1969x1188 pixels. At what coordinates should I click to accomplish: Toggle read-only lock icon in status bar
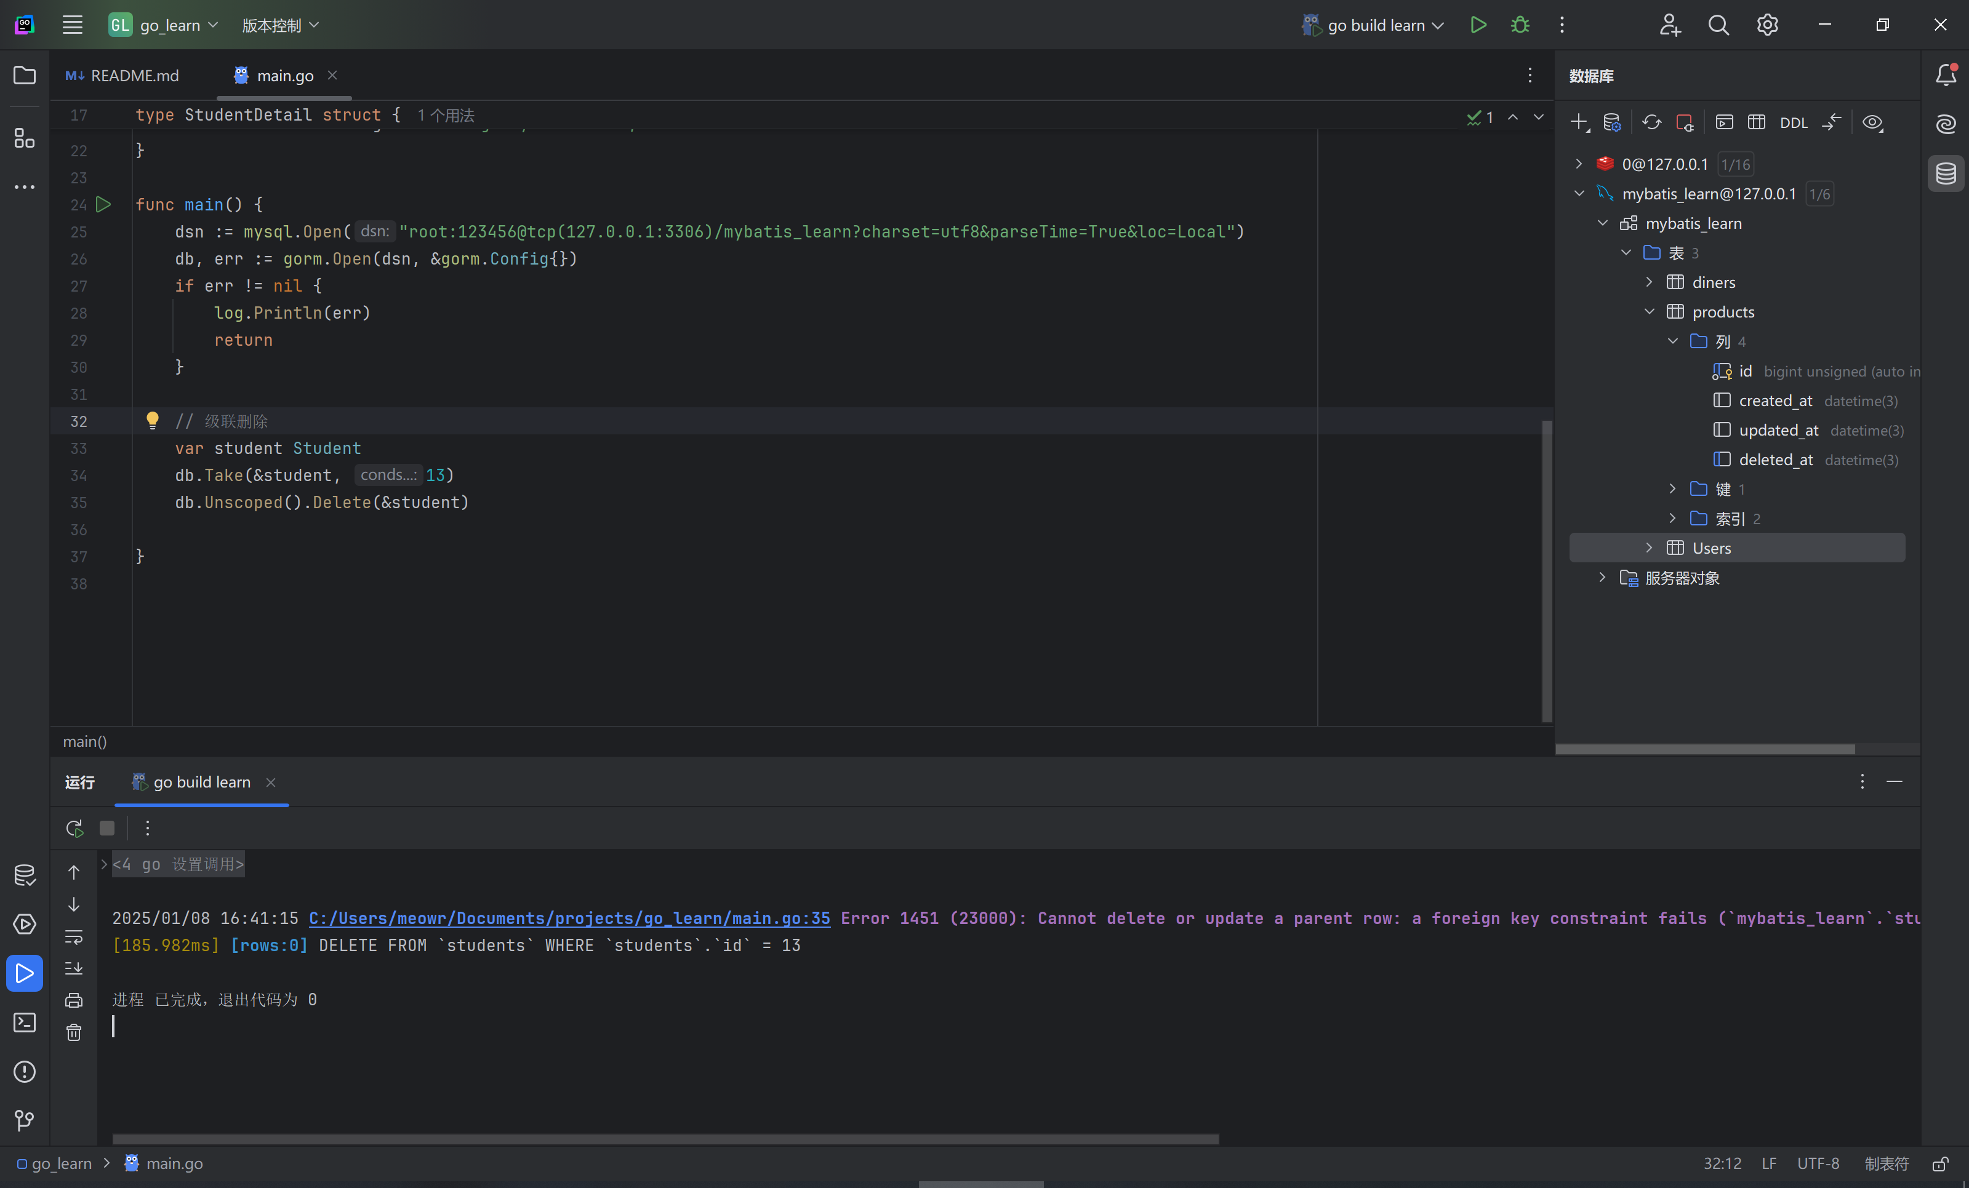point(1940,1164)
